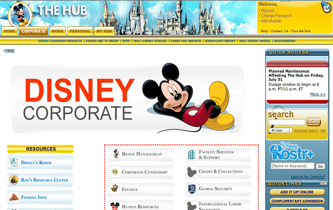Image resolution: width=333 pixels, height=210 pixels.
Task: Open the 'Add It Up! Online' quick link
Action: pos(297,192)
